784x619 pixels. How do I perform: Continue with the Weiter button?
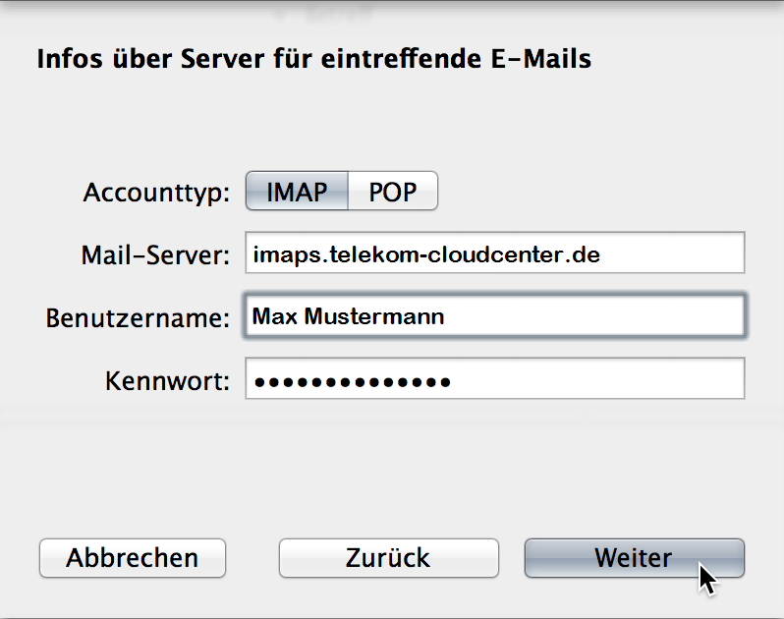pyautogui.click(x=635, y=558)
